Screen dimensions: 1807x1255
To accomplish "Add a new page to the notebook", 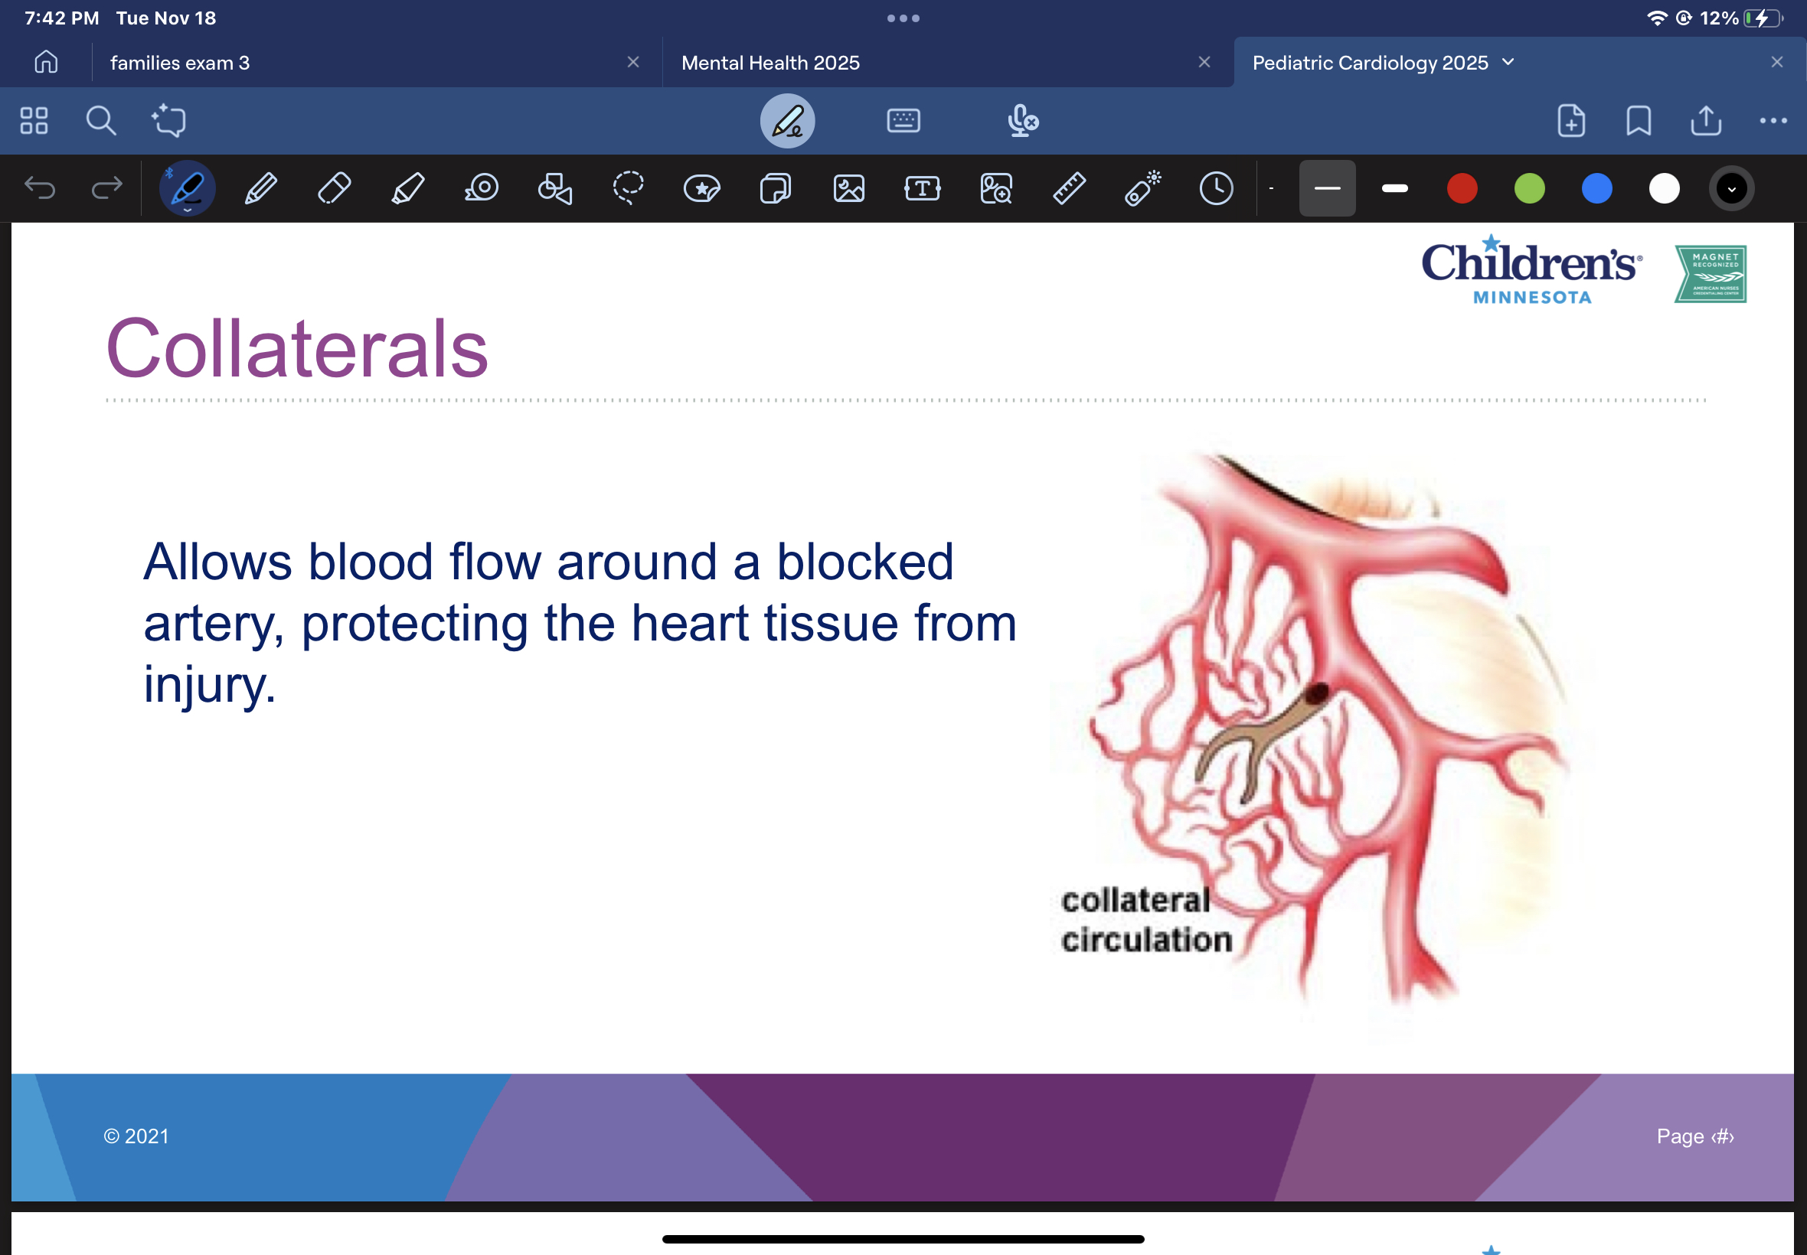I will point(1570,121).
